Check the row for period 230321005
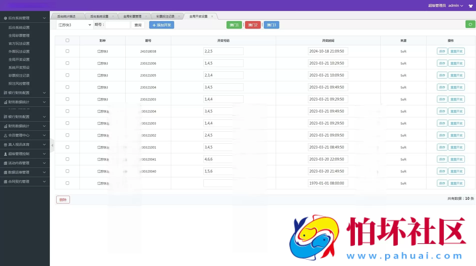This screenshot has height=266, width=476. pos(67,75)
